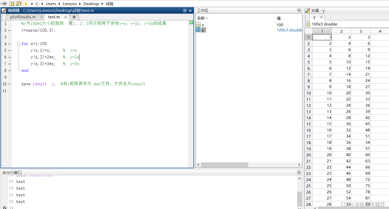
Task: Select row 10 header in variable editor
Action: click(308, 93)
